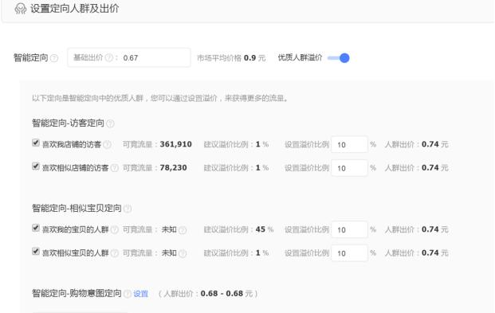Image resolution: width=495 pixels, height=313 pixels.
Task: Toggle the 优质人群溢价 switch
Action: 339,58
